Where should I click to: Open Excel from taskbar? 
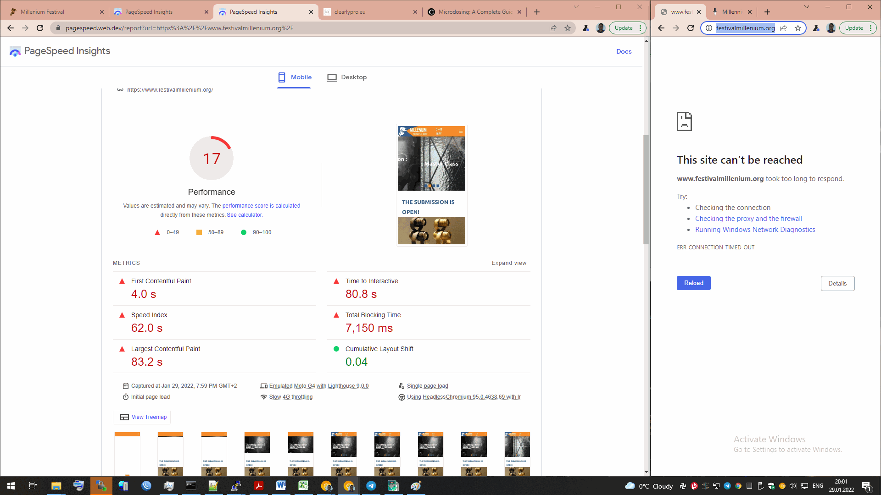pos(303,486)
